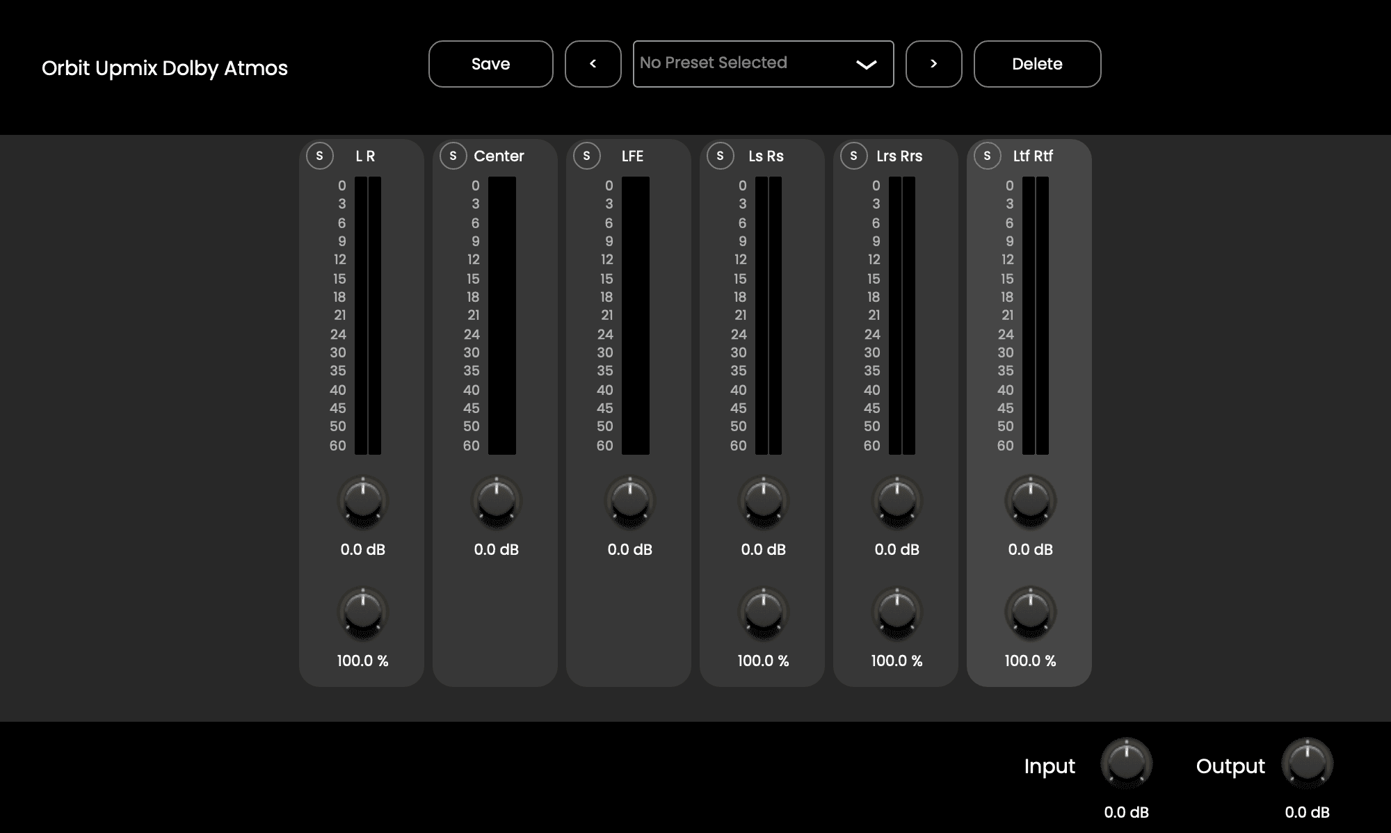
Task: Toggle solo on LFE channel
Action: coord(587,156)
